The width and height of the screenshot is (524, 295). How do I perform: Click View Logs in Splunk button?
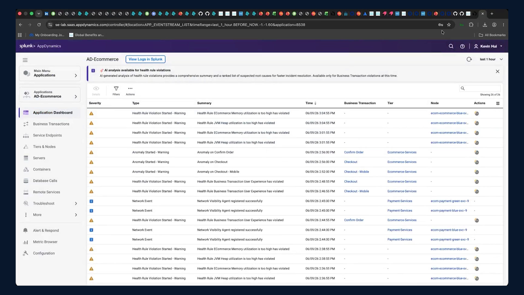[145, 59]
